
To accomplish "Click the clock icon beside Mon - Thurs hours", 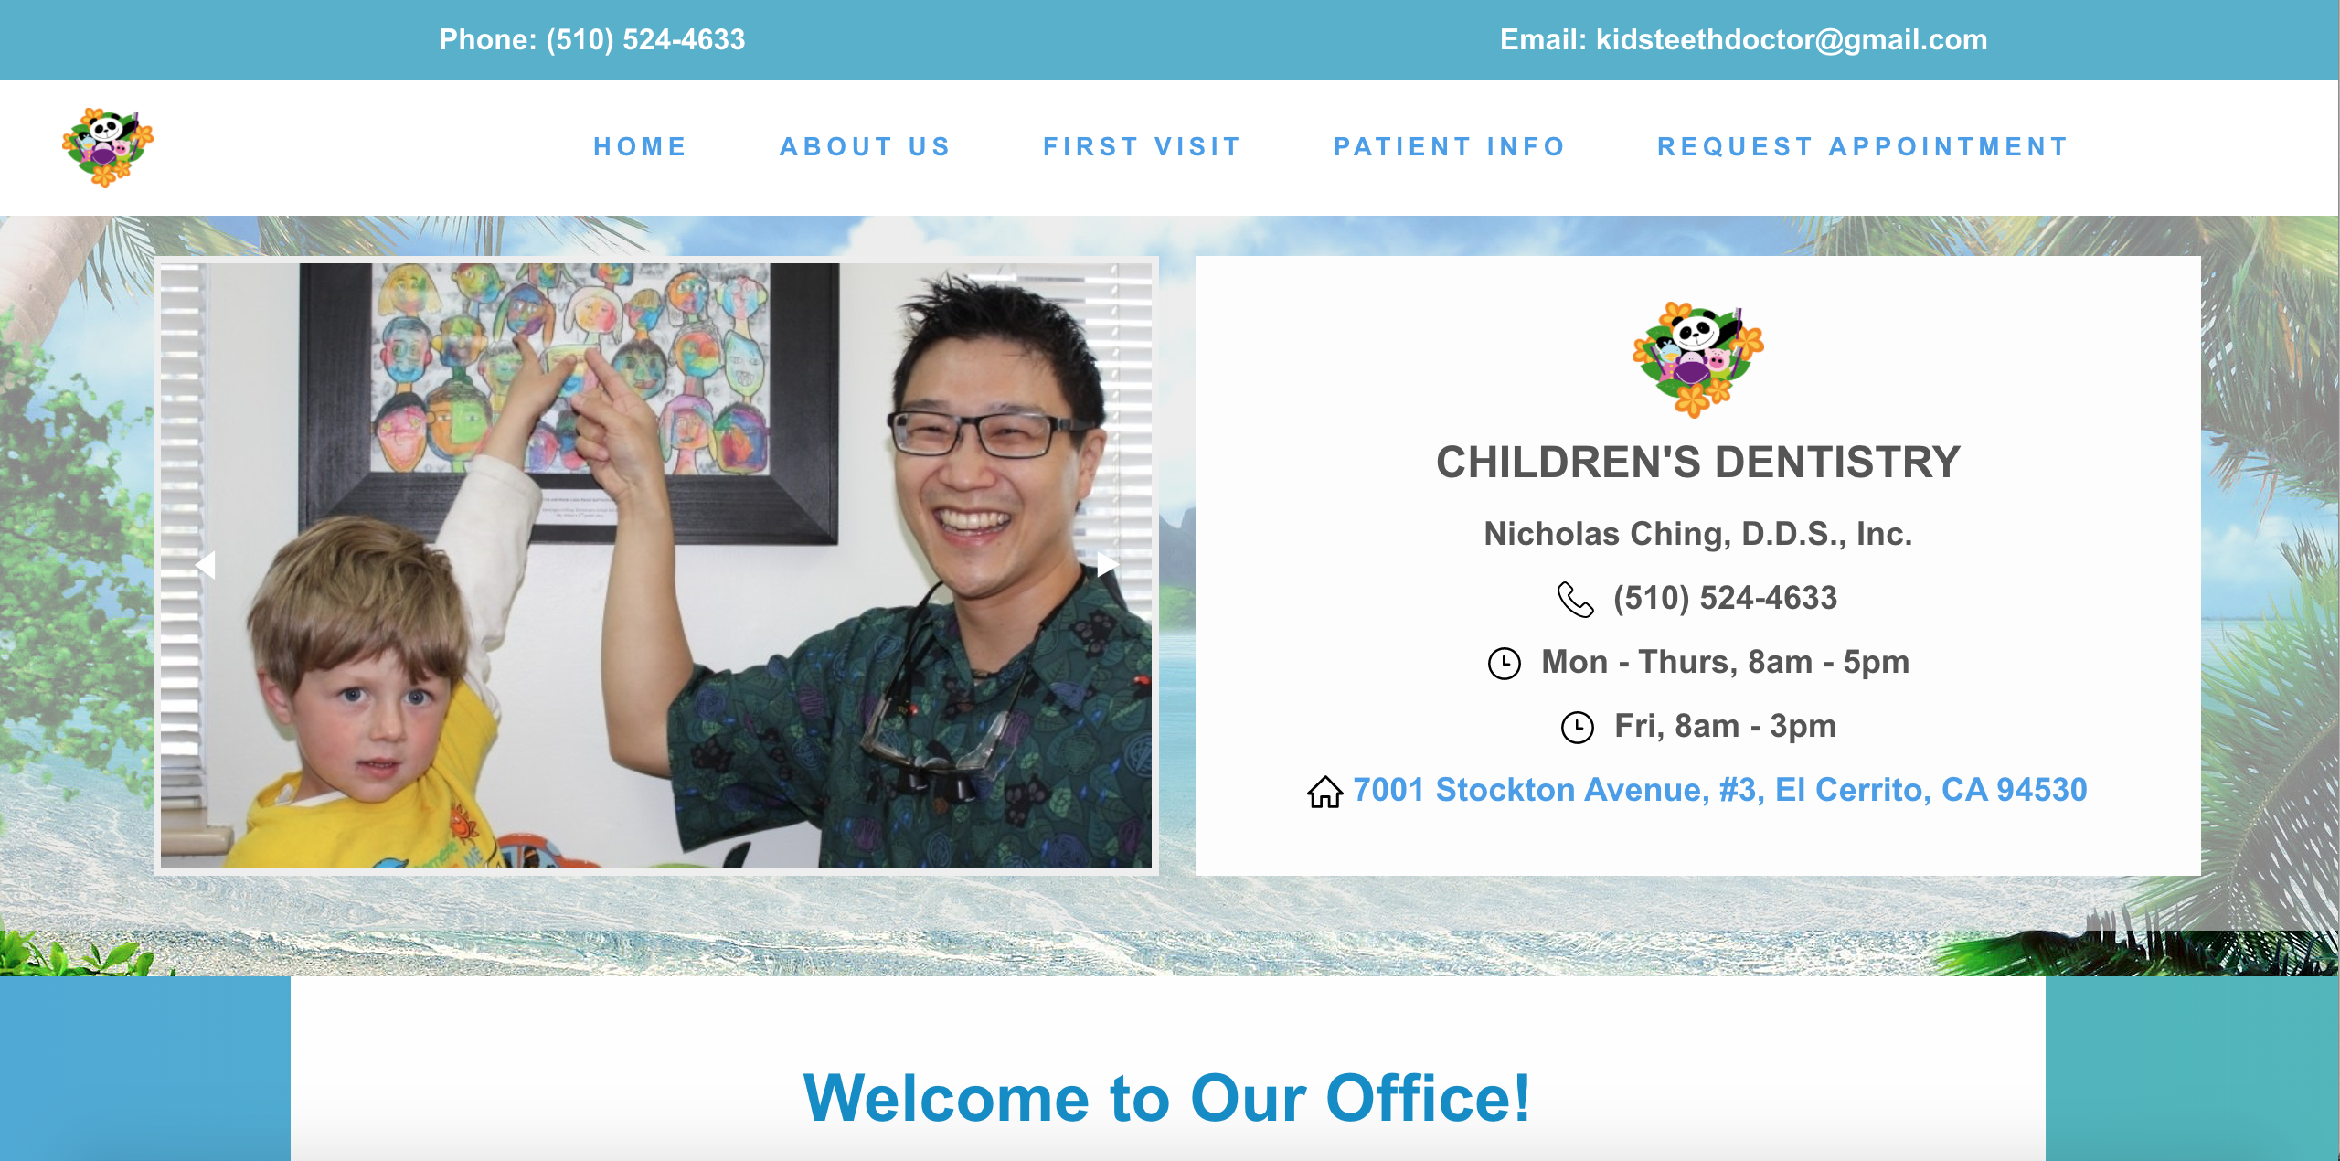I will (x=1504, y=663).
